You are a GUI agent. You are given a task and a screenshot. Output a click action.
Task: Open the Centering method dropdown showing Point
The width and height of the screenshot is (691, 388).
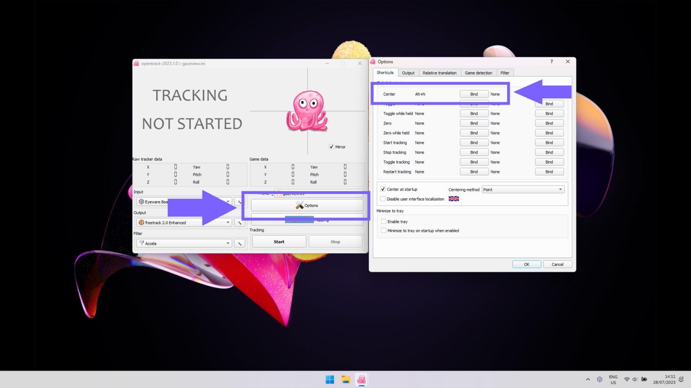tap(523, 189)
